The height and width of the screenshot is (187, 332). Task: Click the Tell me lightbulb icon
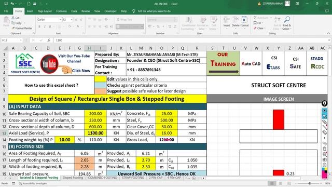click(x=134, y=11)
